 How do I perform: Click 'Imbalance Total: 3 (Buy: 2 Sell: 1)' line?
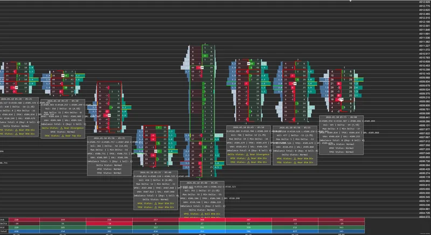coord(203,206)
